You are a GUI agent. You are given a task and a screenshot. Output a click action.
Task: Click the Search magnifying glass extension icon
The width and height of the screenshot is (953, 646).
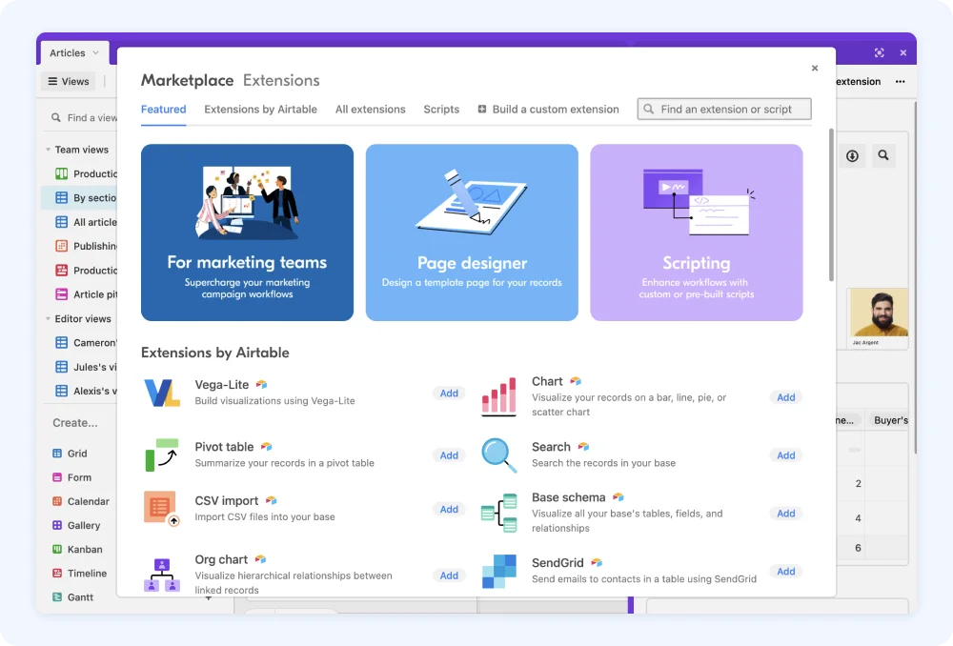[499, 455]
